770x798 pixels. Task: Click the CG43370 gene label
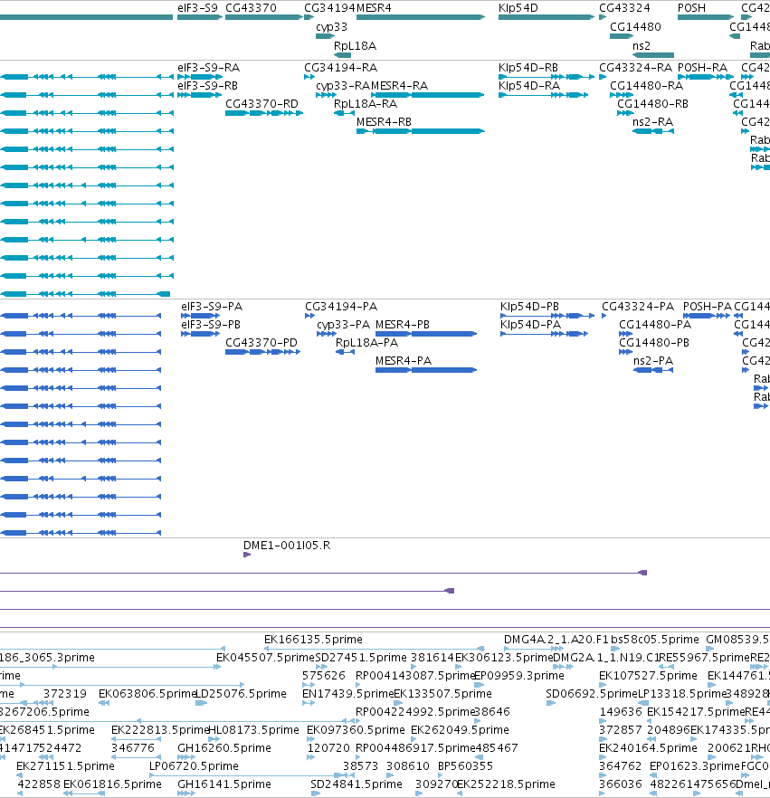coord(251,8)
